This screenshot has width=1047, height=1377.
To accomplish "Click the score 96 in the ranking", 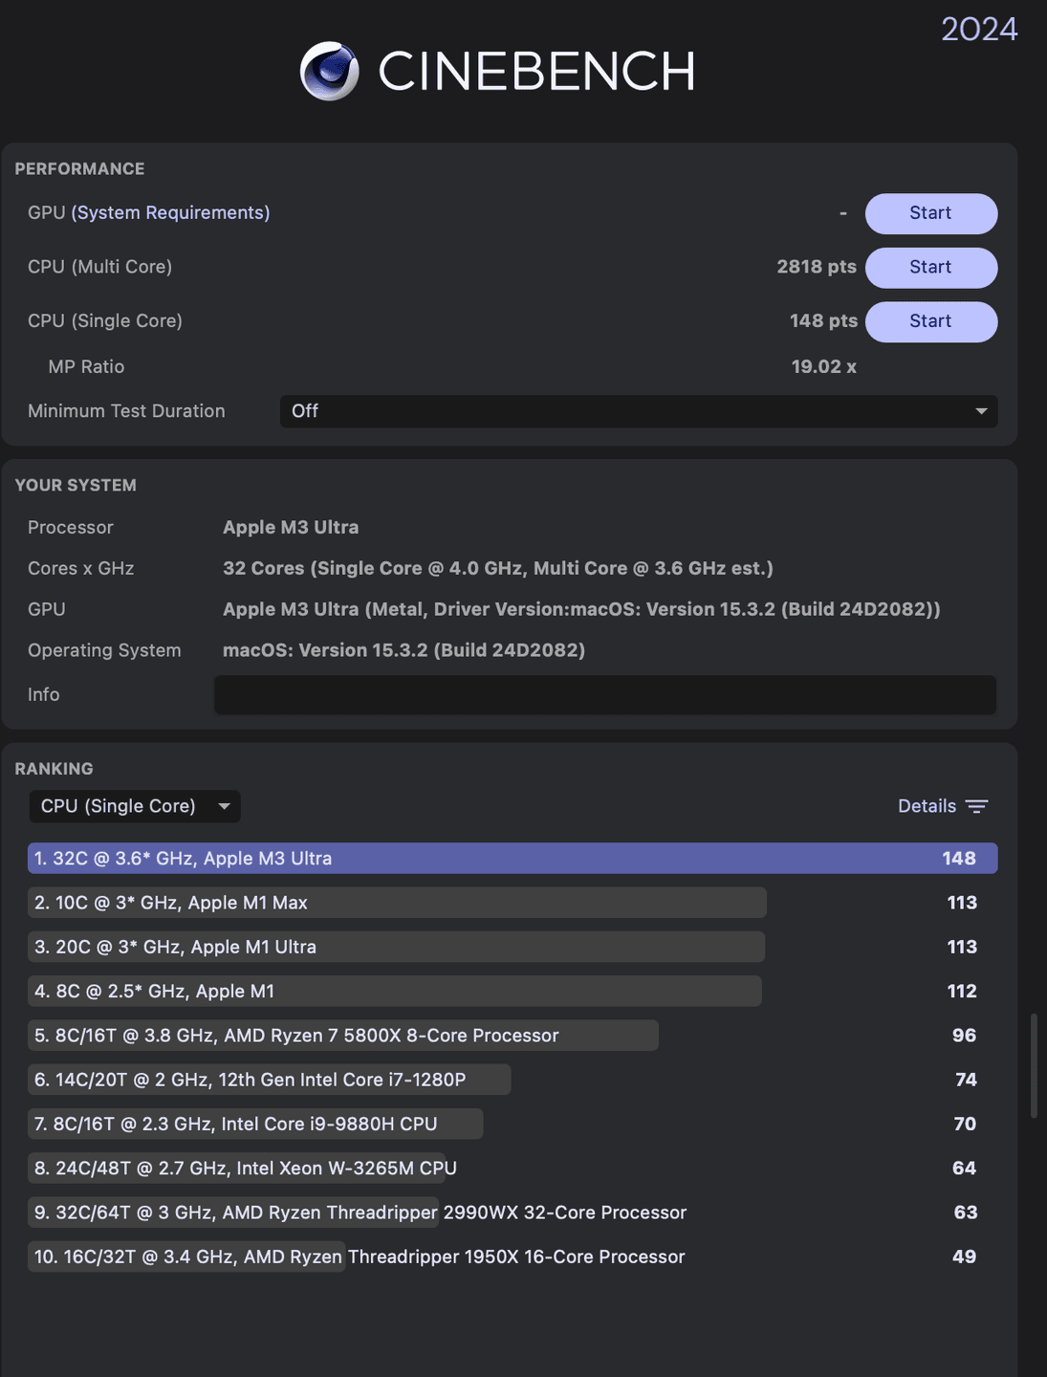I will click(x=964, y=1036).
